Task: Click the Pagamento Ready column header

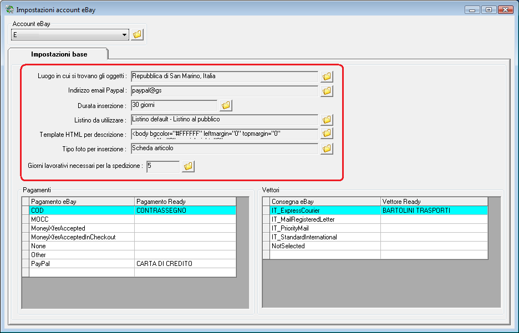Action: click(x=185, y=201)
